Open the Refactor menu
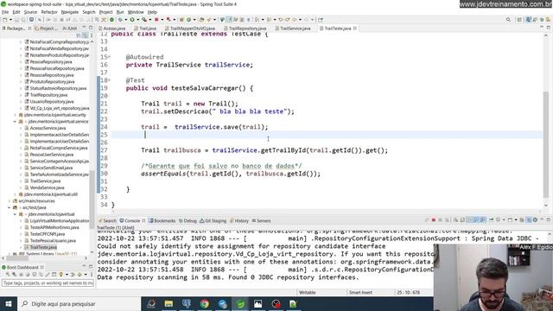This screenshot has width=553, height=311. (x=49, y=12)
